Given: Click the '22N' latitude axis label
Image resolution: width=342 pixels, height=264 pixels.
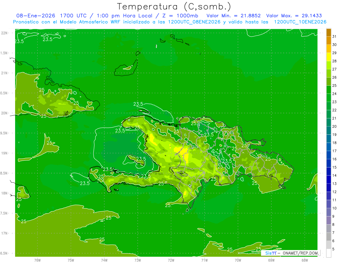Looking at the screenshot, I should [4, 33].
